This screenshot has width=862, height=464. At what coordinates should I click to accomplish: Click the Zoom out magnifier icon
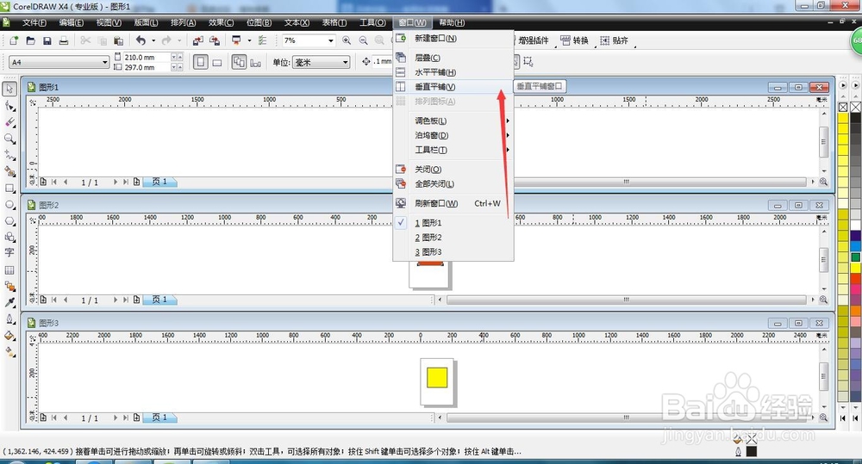pyautogui.click(x=364, y=40)
